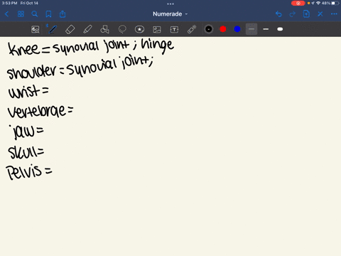Toggle the zoom window tool
341x256 pixels.
click(36, 29)
